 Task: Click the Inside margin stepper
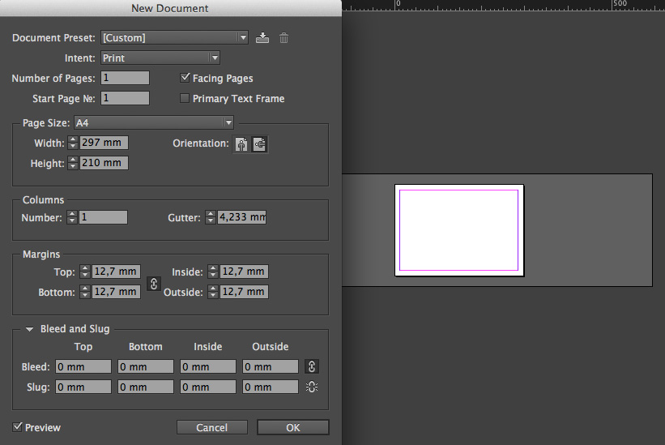click(213, 272)
